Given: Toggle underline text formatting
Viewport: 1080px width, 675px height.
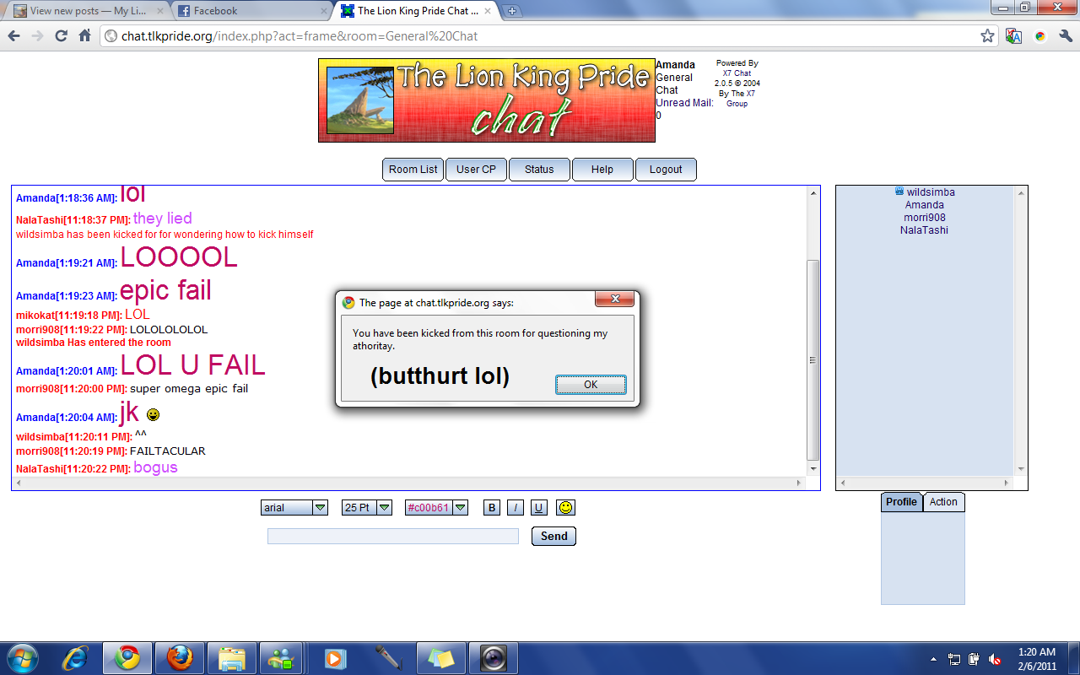Looking at the screenshot, I should (x=538, y=507).
